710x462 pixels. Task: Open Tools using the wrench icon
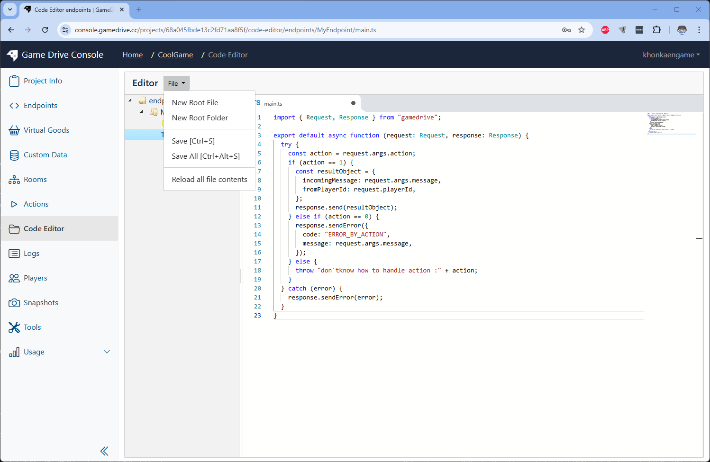(14, 327)
